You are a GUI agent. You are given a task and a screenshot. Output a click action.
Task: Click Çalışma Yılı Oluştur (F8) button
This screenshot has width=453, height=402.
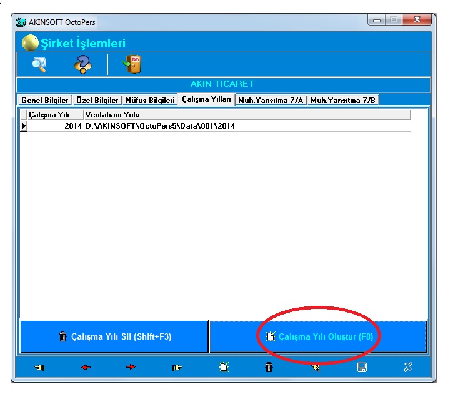pyautogui.click(x=318, y=336)
